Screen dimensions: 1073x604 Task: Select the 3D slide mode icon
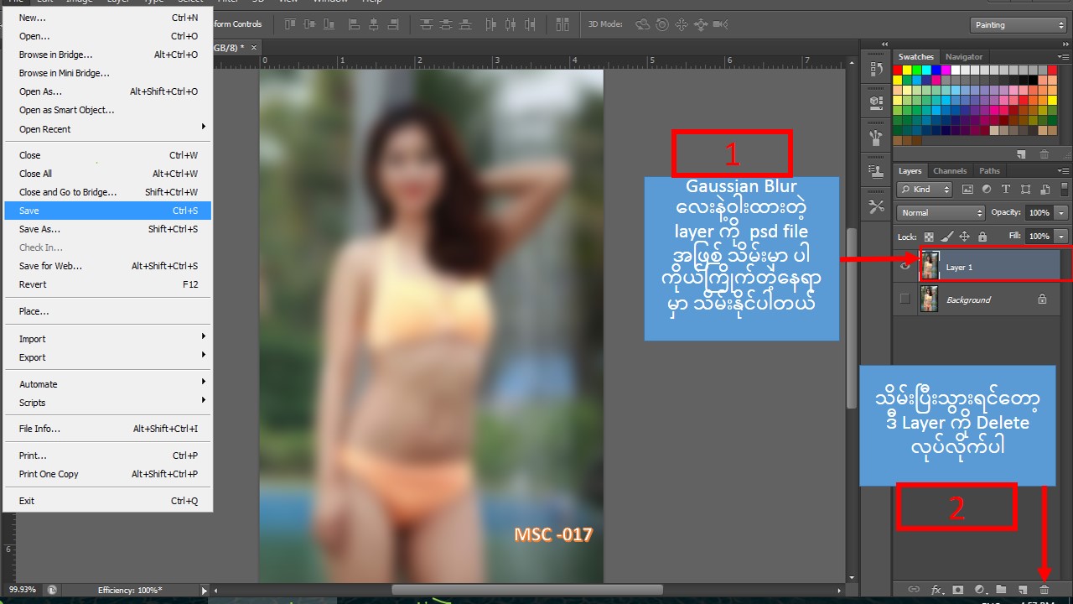click(x=701, y=24)
